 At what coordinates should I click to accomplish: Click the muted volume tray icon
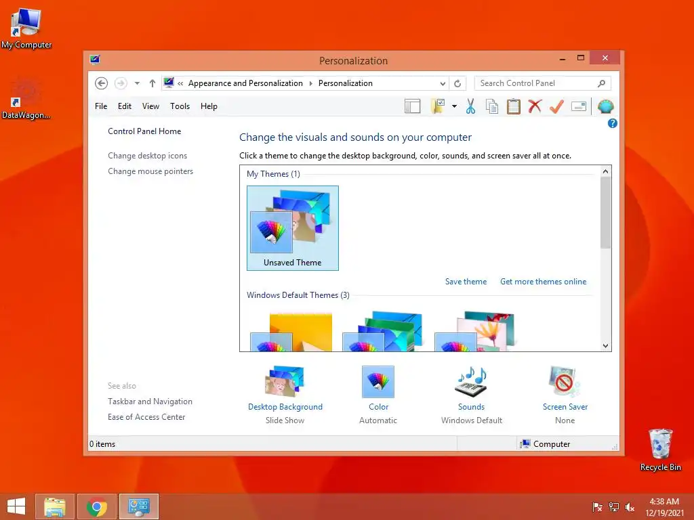630,507
